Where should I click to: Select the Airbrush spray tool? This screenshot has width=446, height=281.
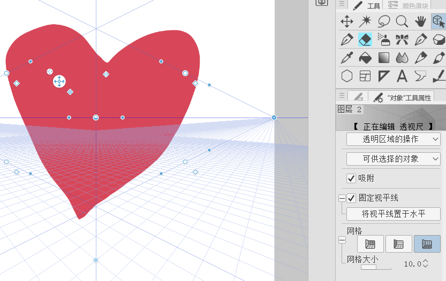(384, 40)
